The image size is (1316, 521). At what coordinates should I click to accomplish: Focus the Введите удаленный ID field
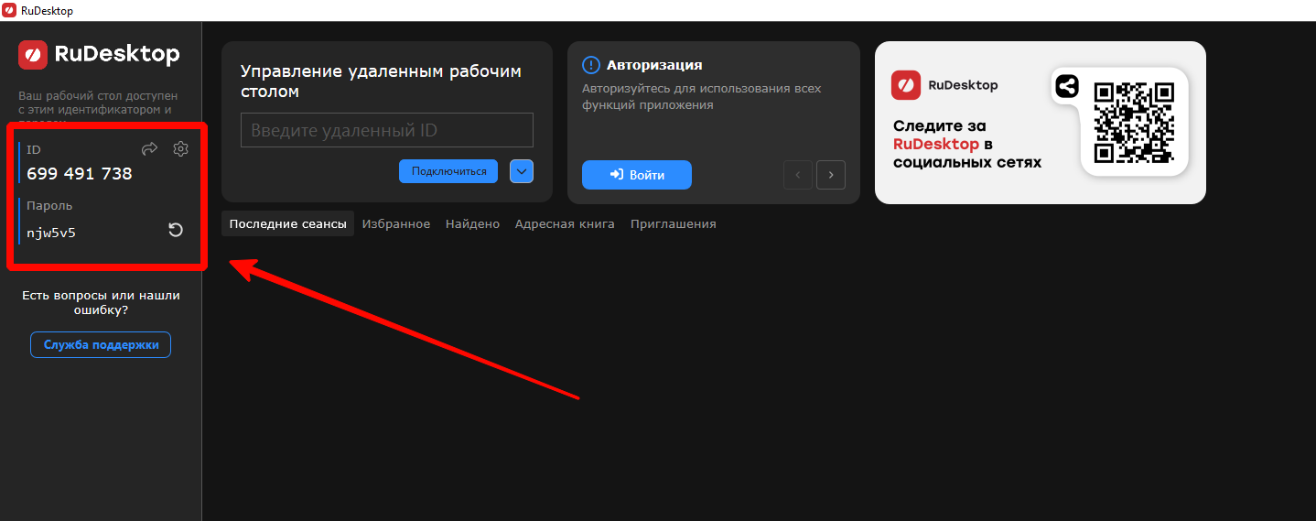click(386, 130)
